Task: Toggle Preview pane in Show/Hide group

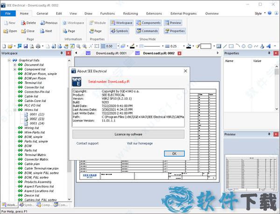Action: [x=173, y=23]
